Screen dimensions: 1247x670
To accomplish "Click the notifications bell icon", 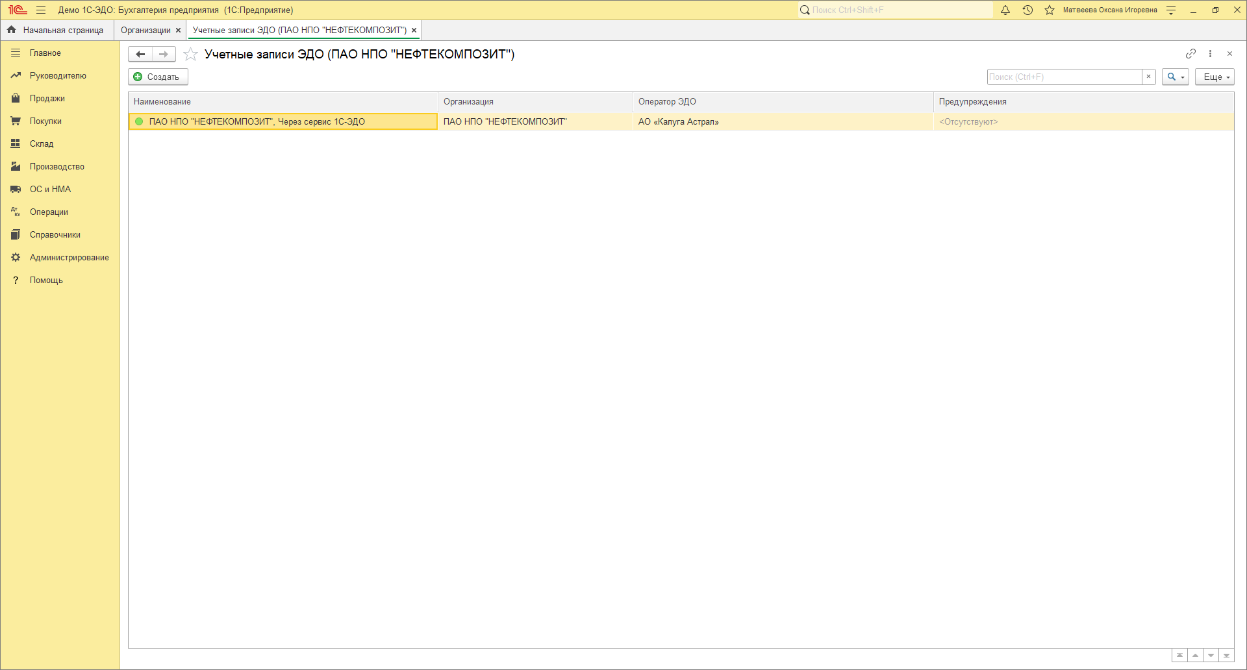I will click(1005, 10).
